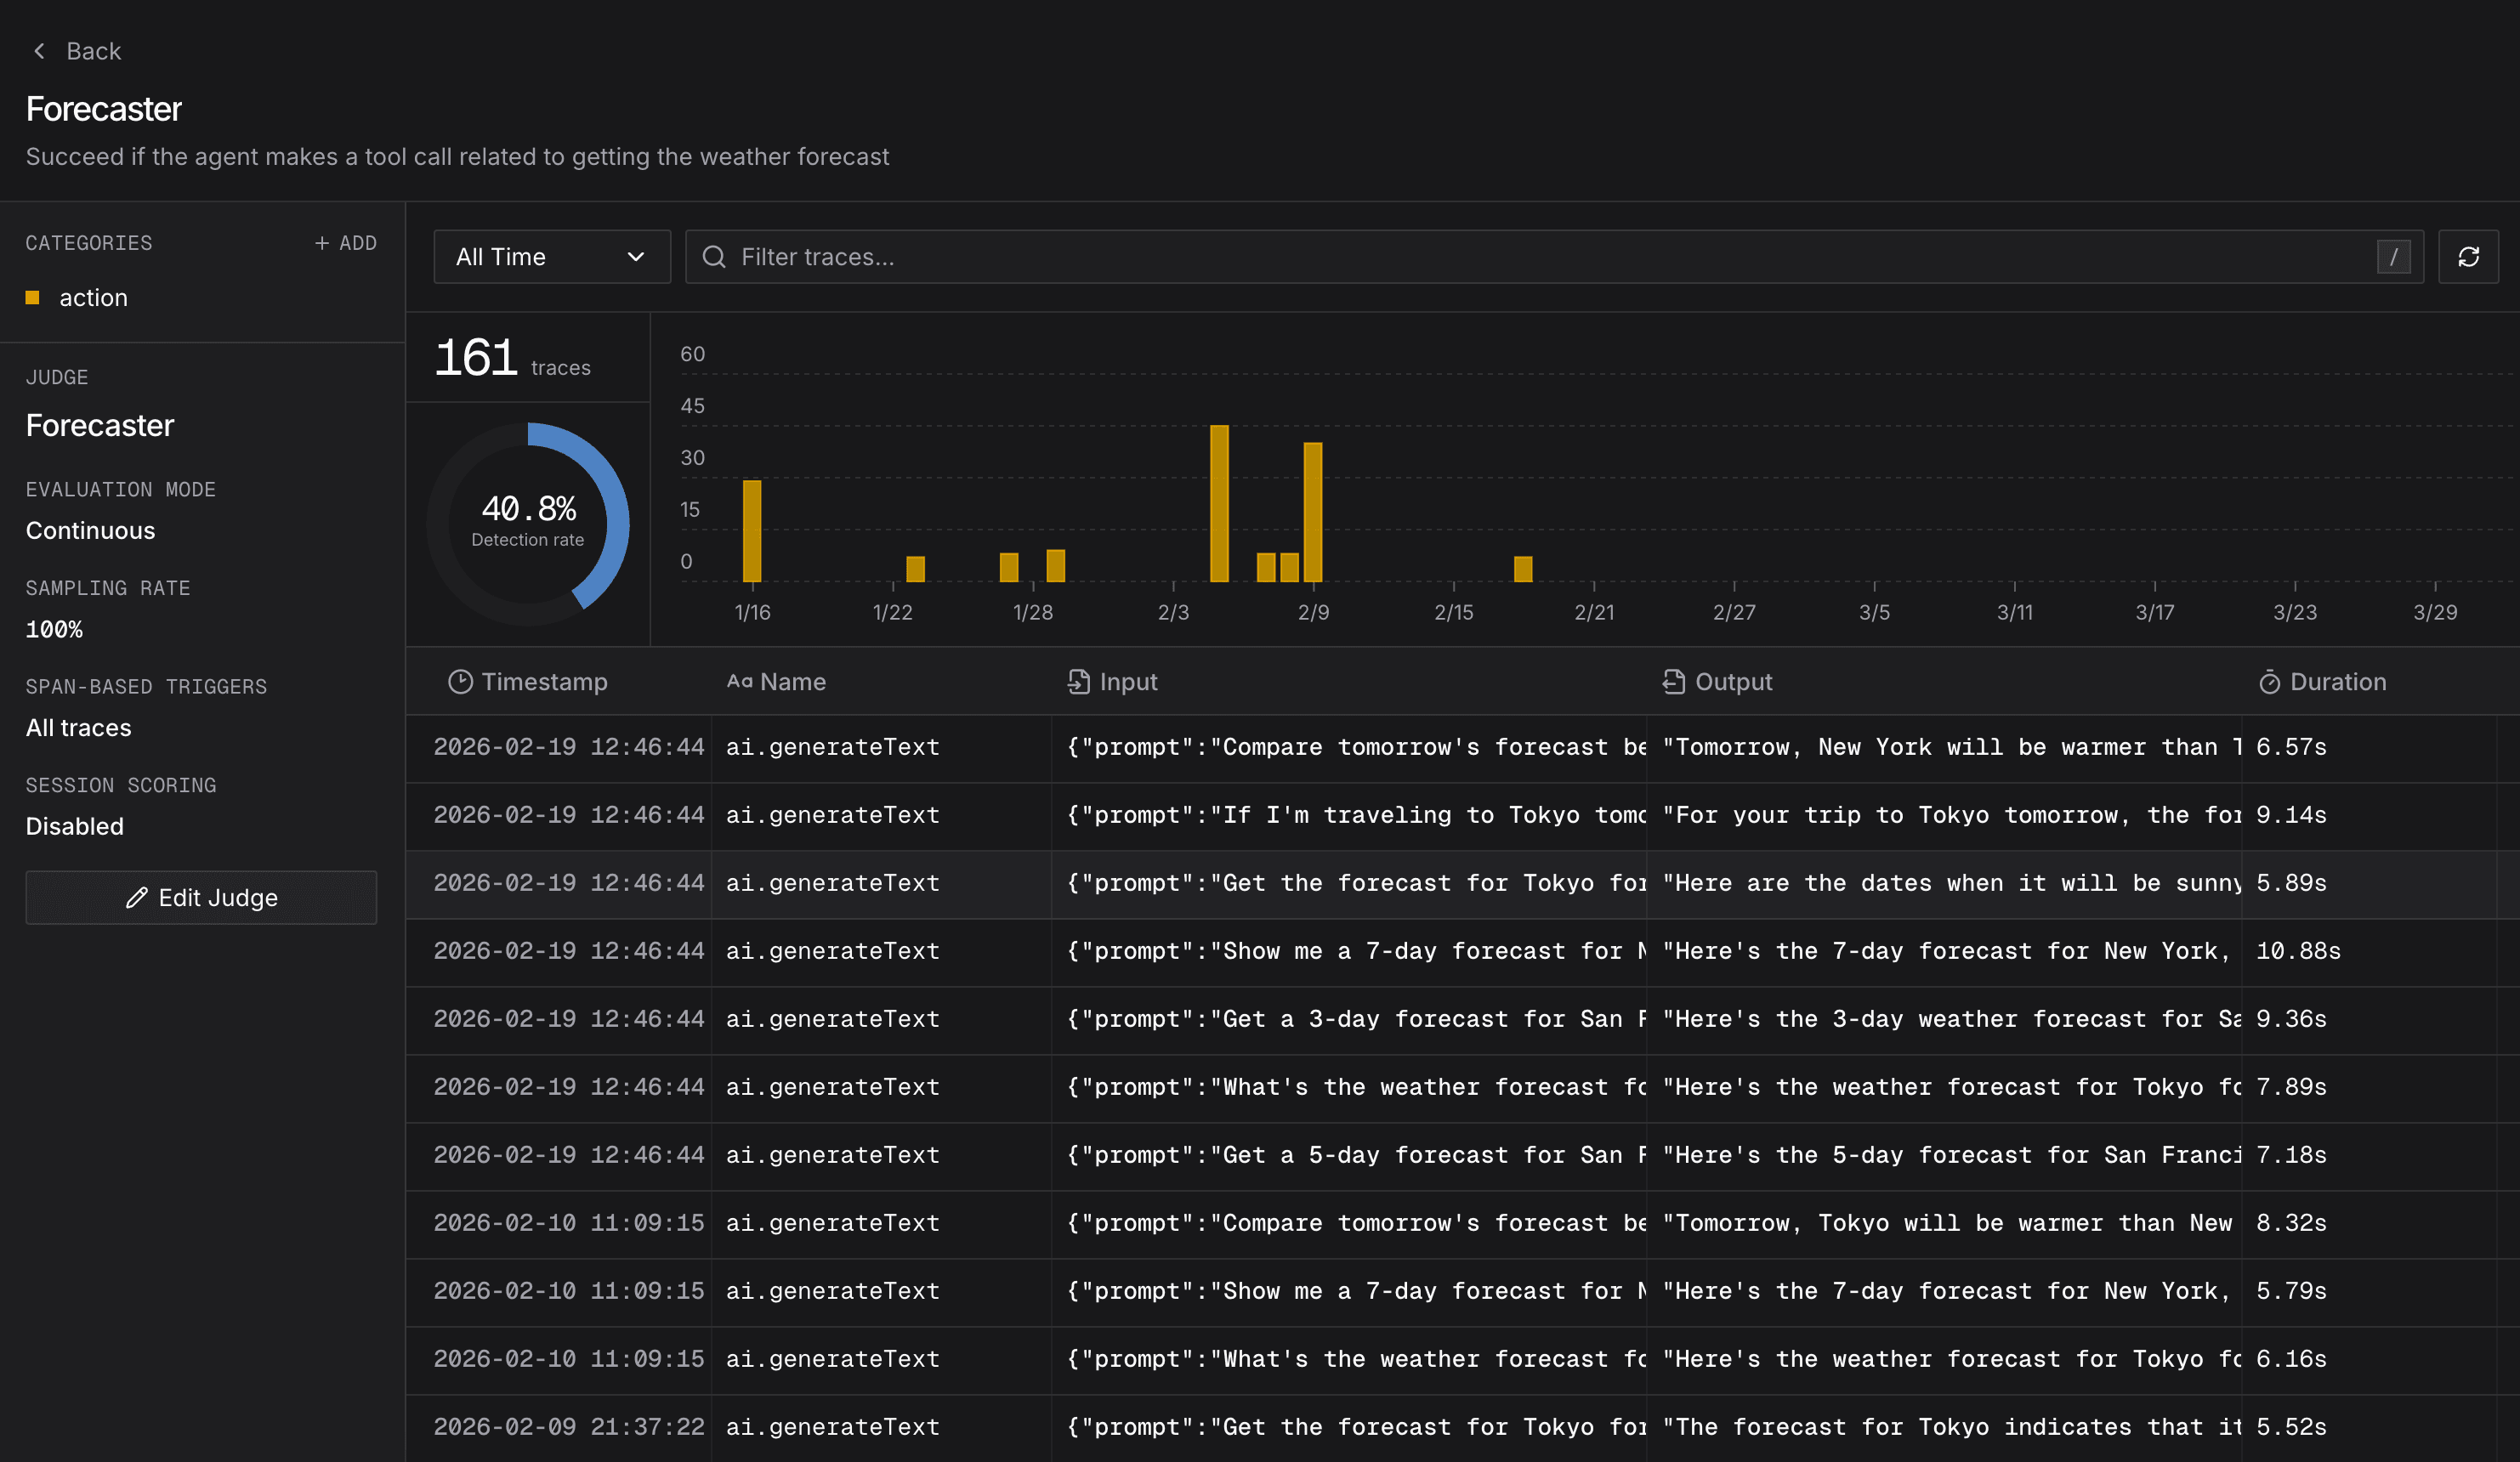The image size is (2520, 1462).
Task: Open the trace with duration 6.57s
Action: click(1463, 748)
